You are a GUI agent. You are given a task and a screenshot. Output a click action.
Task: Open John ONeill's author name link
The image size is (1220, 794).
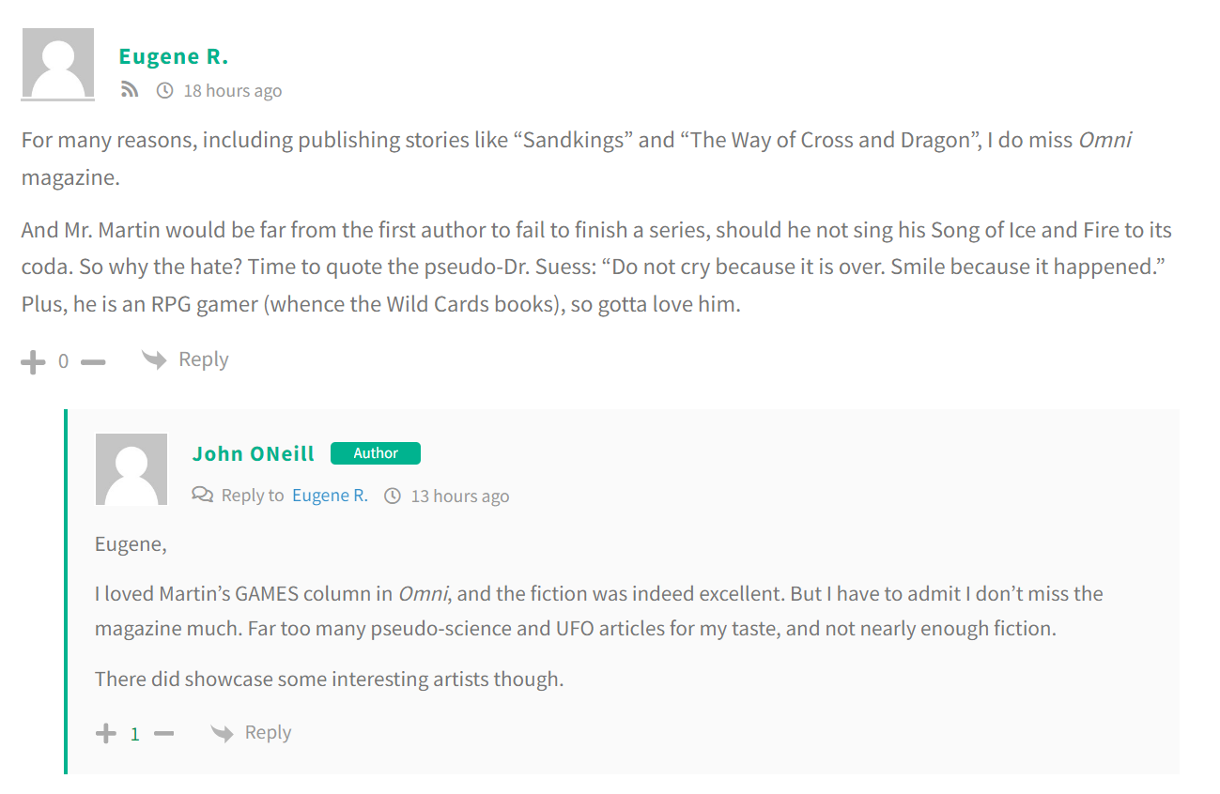[x=254, y=453]
